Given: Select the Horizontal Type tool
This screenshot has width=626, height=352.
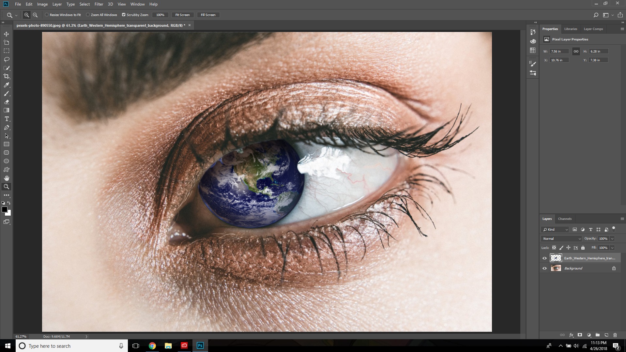Looking at the screenshot, I should click(7, 119).
